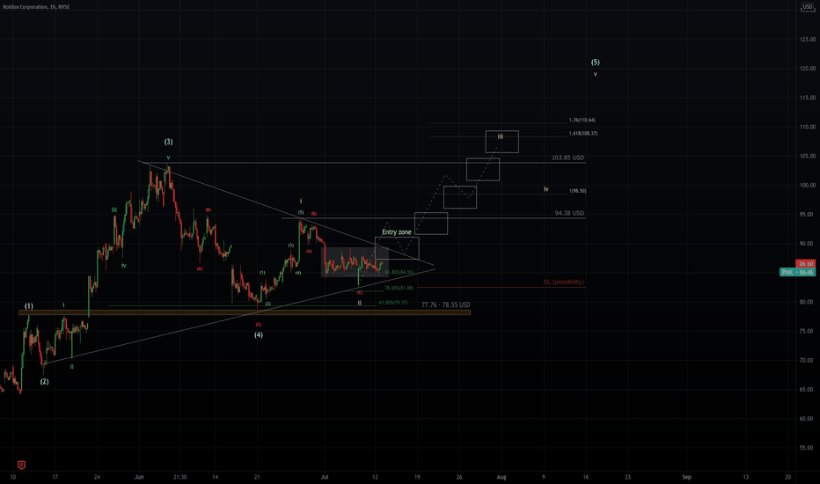The image size is (820, 484).
Task: Select the '94.38 USD' level label
Action: [569, 213]
